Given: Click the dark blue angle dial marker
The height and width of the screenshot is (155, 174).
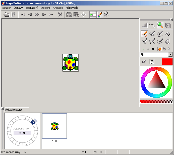Looking at the screenshot, I should click(x=33, y=122).
